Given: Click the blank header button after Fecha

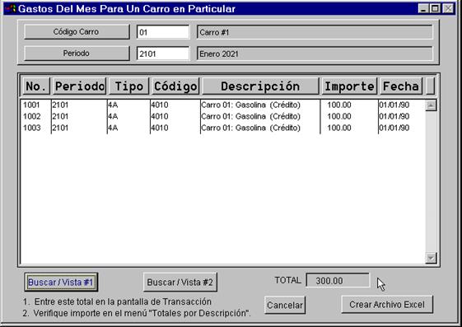Looking at the screenshot, I should 430,86.
